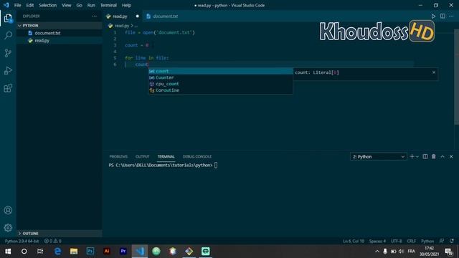459x258 pixels.
Task: Maximize the terminal panel with up chevron
Action: click(443, 157)
